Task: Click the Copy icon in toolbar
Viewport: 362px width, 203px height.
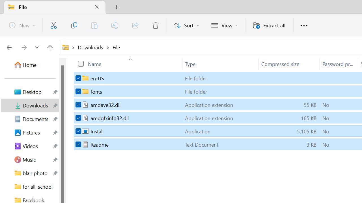Action: [74, 25]
